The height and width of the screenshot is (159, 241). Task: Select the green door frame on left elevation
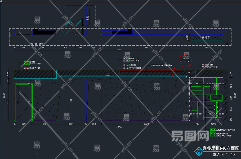coord(24,102)
